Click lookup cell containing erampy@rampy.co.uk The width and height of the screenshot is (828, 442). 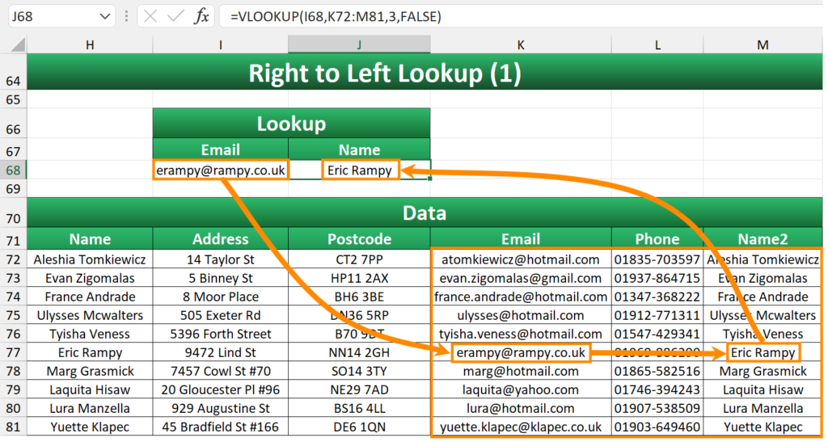(220, 170)
